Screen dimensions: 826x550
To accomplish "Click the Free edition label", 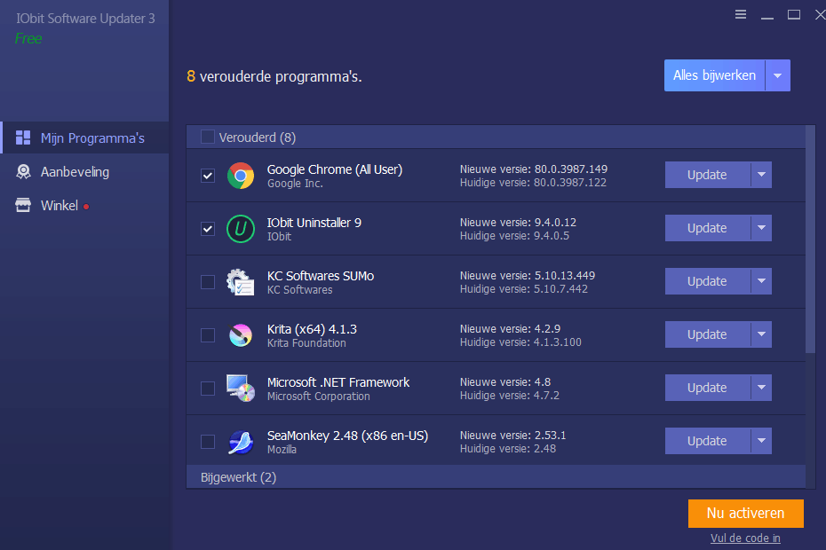I will point(28,38).
